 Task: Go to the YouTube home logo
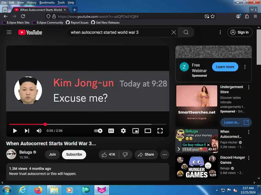30,32
